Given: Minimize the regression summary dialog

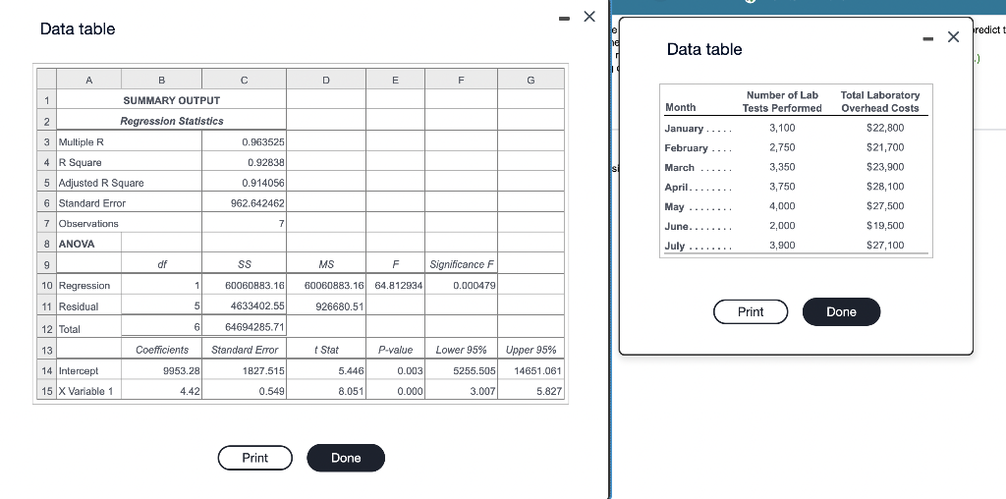Looking at the screenshot, I should (564, 18).
